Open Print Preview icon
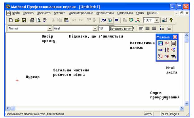 tap(38, 20)
